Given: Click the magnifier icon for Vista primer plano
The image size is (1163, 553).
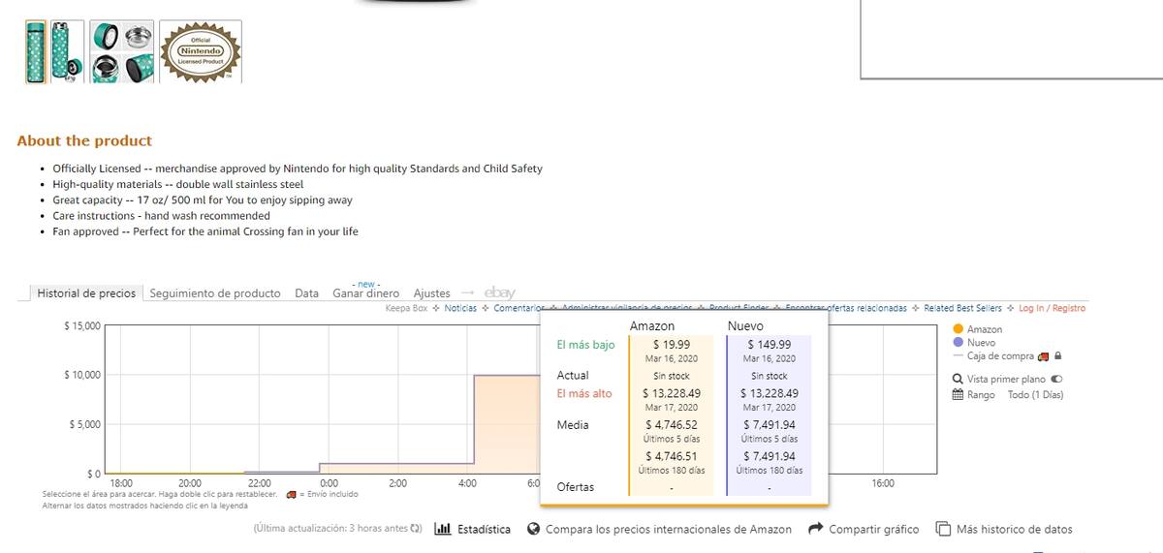Looking at the screenshot, I should [958, 380].
